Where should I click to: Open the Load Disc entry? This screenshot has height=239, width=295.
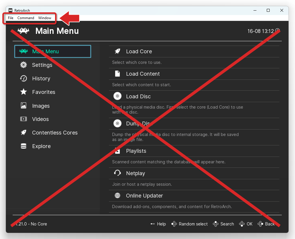point(194,96)
